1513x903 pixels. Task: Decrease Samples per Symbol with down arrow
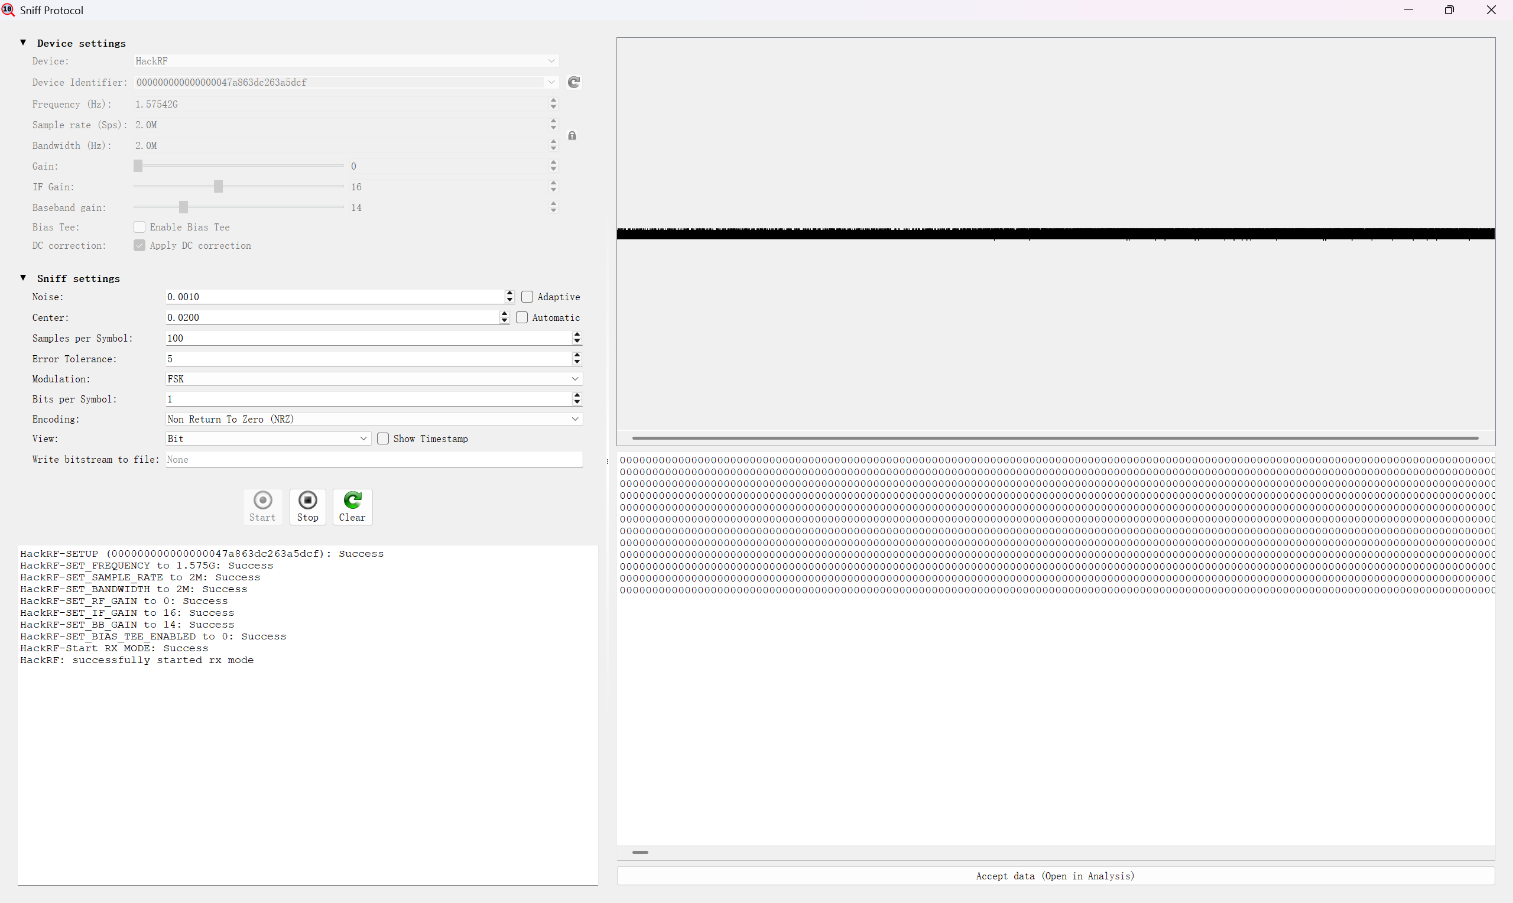click(577, 342)
